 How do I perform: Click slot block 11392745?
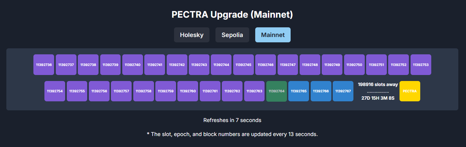coord(243,65)
